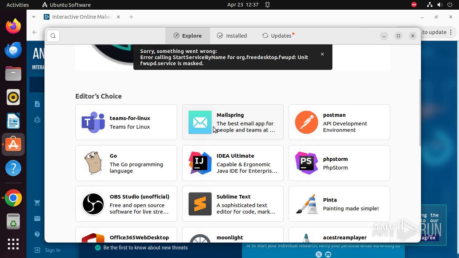Open the IDEA Ultimate icon
This screenshot has width=459, height=258.
(200, 163)
